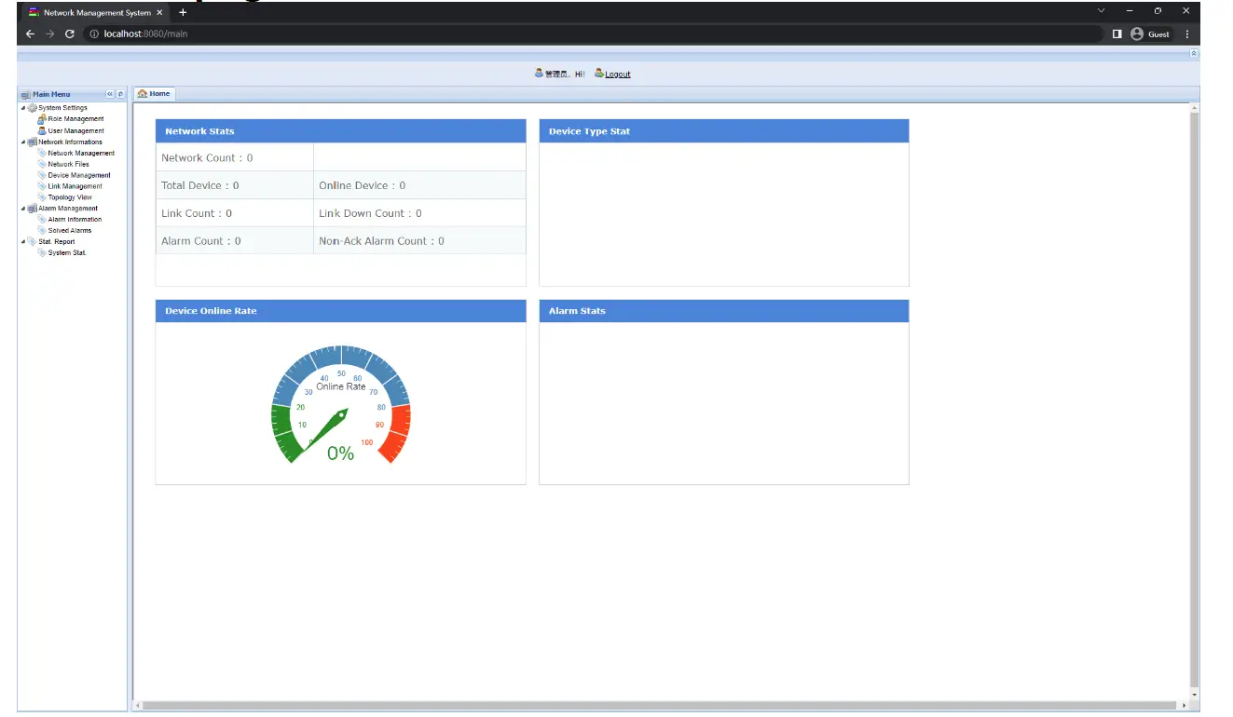
Task: Click the Guest profile button in the browser
Action: (1151, 34)
